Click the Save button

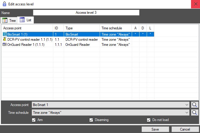coord(155,129)
